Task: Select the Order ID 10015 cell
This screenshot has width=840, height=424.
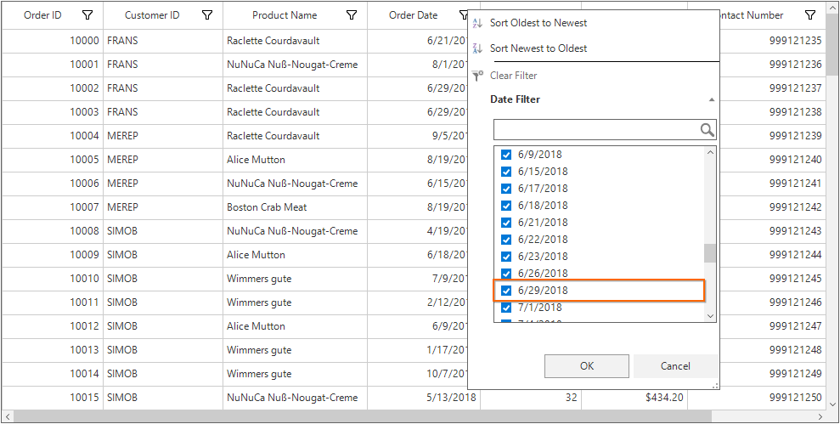Action: [52, 398]
